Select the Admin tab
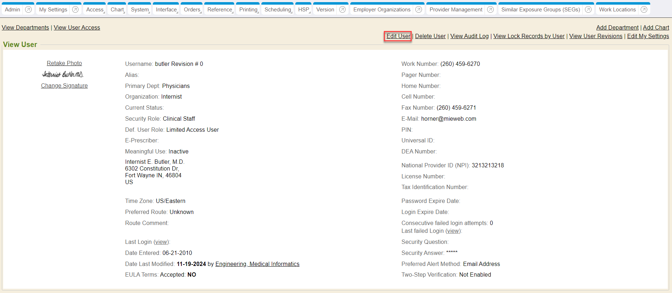 click(12, 10)
